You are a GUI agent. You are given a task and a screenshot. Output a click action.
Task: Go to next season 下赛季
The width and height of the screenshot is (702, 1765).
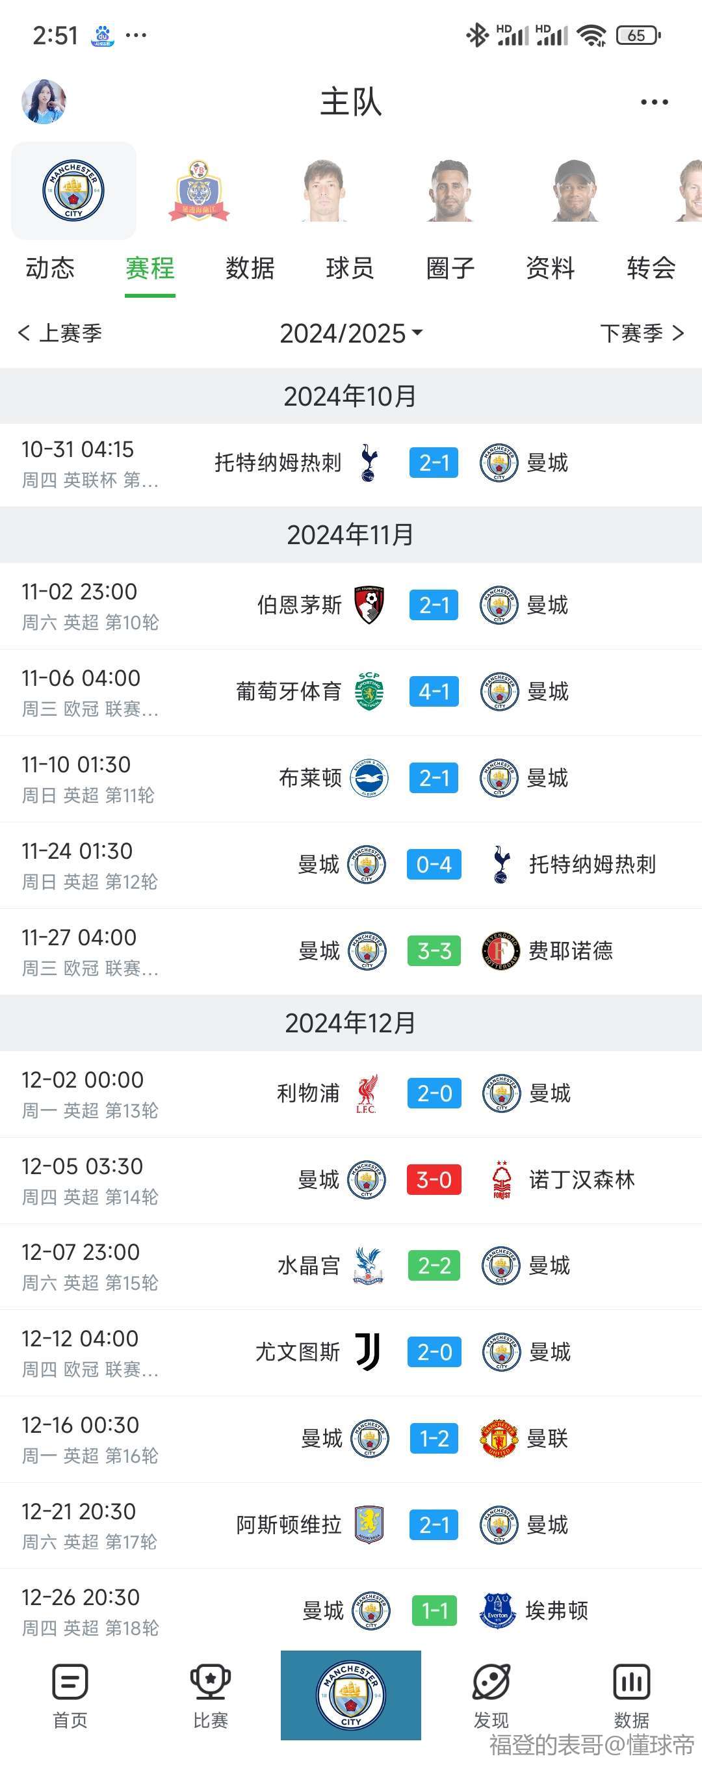coord(642,333)
